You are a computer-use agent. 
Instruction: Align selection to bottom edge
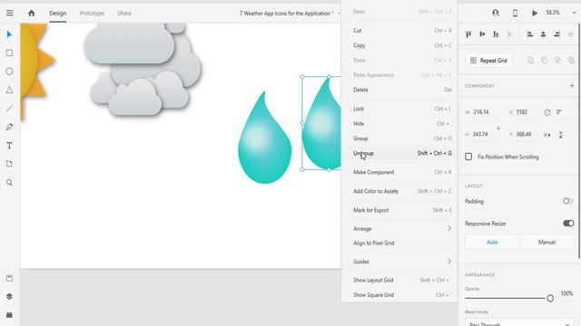pyautogui.click(x=496, y=34)
